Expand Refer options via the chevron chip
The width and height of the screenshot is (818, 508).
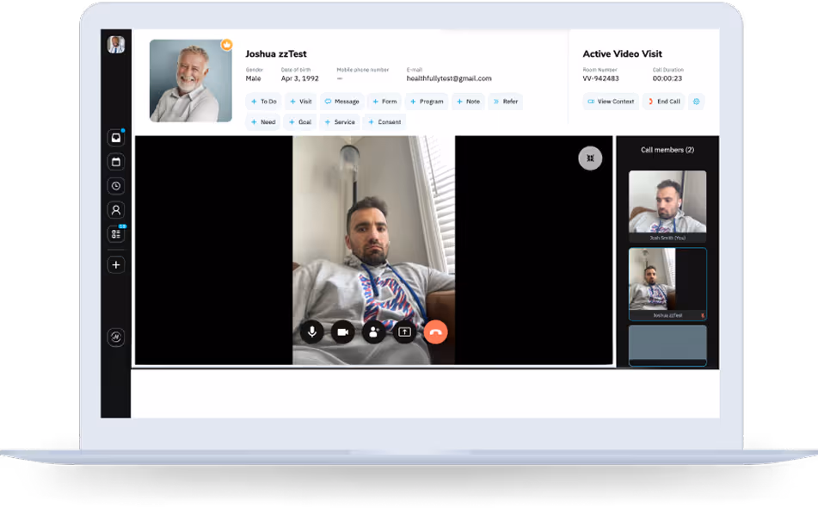(x=506, y=101)
